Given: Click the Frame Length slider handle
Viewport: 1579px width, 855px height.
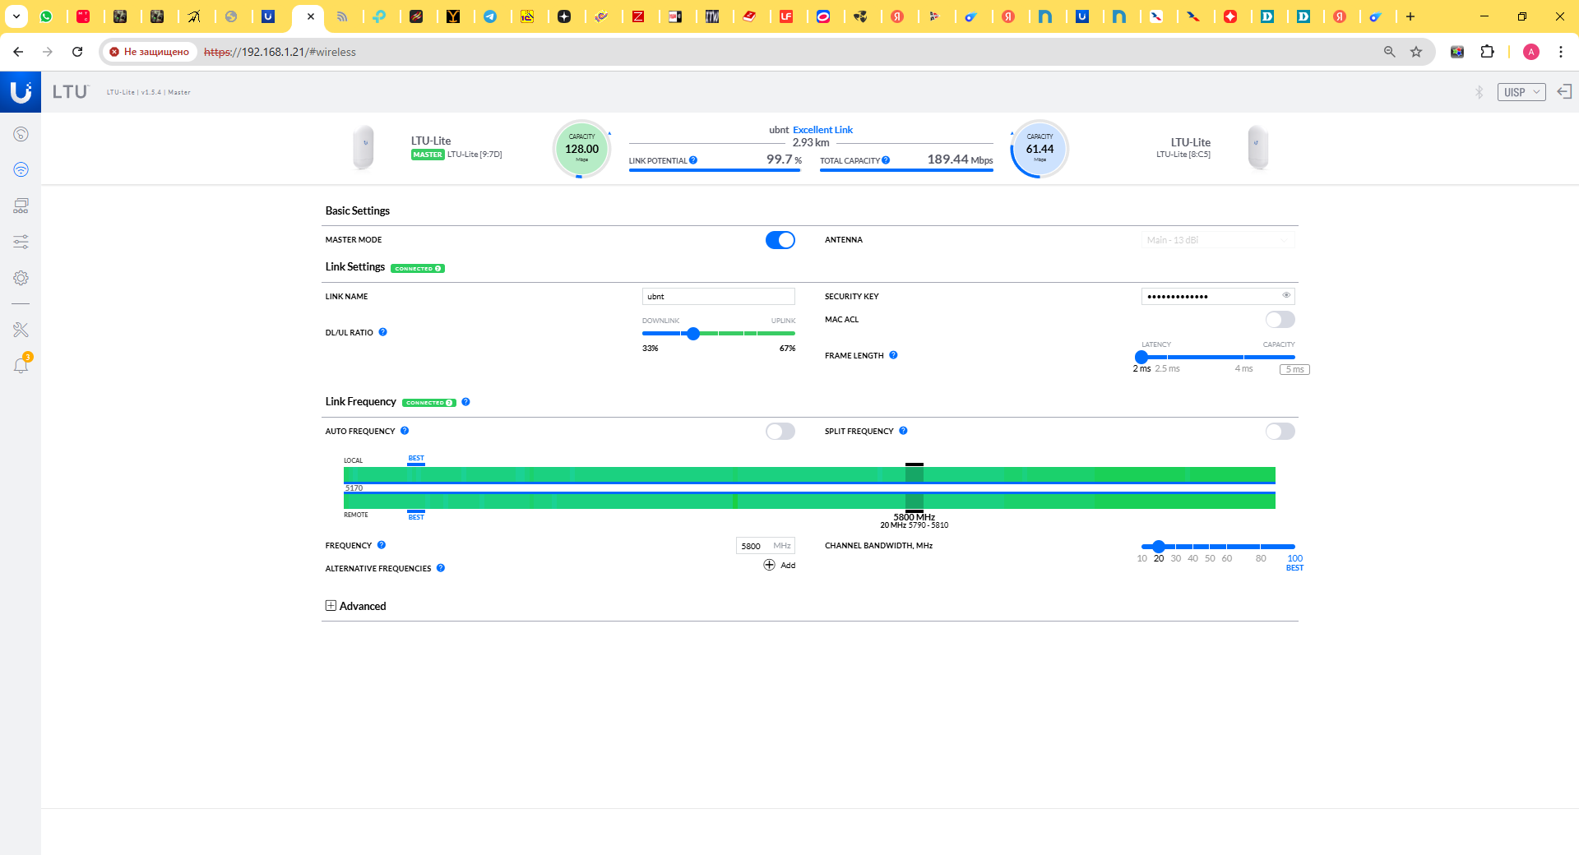Looking at the screenshot, I should (x=1141, y=357).
